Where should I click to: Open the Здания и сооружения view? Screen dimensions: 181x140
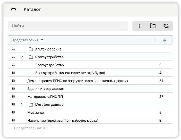pyautogui.click(x=46, y=89)
